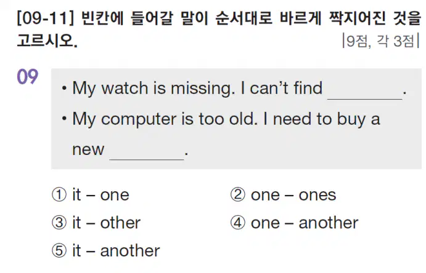Screen dimensions: 426x273
Task: Click the "9점, 각 3점" score label
Action: [381, 41]
